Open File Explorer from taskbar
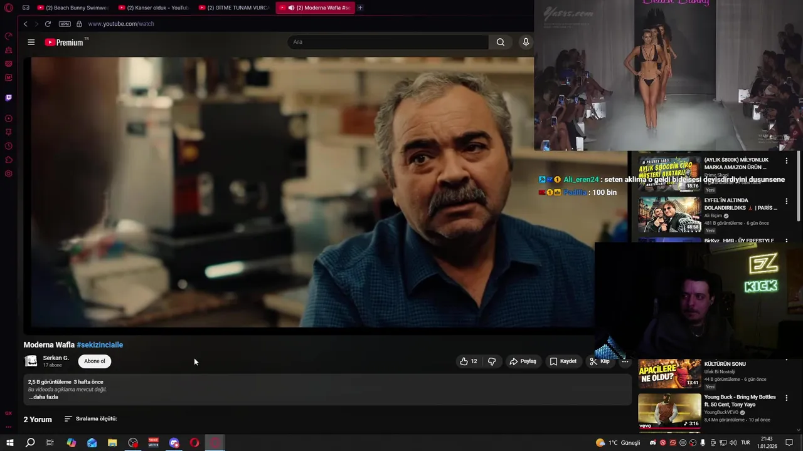The height and width of the screenshot is (451, 803). [x=112, y=443]
